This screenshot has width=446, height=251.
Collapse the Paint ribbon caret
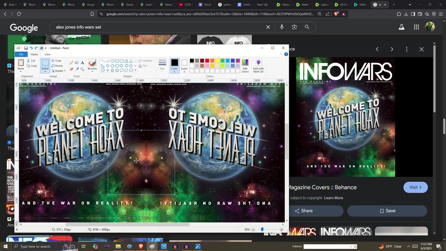pos(282,54)
